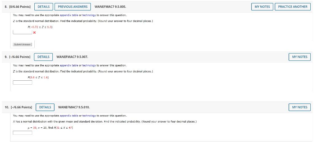Open PREVIOUS ANSWERS for question 8
This screenshot has width=314, height=143.
73,7
